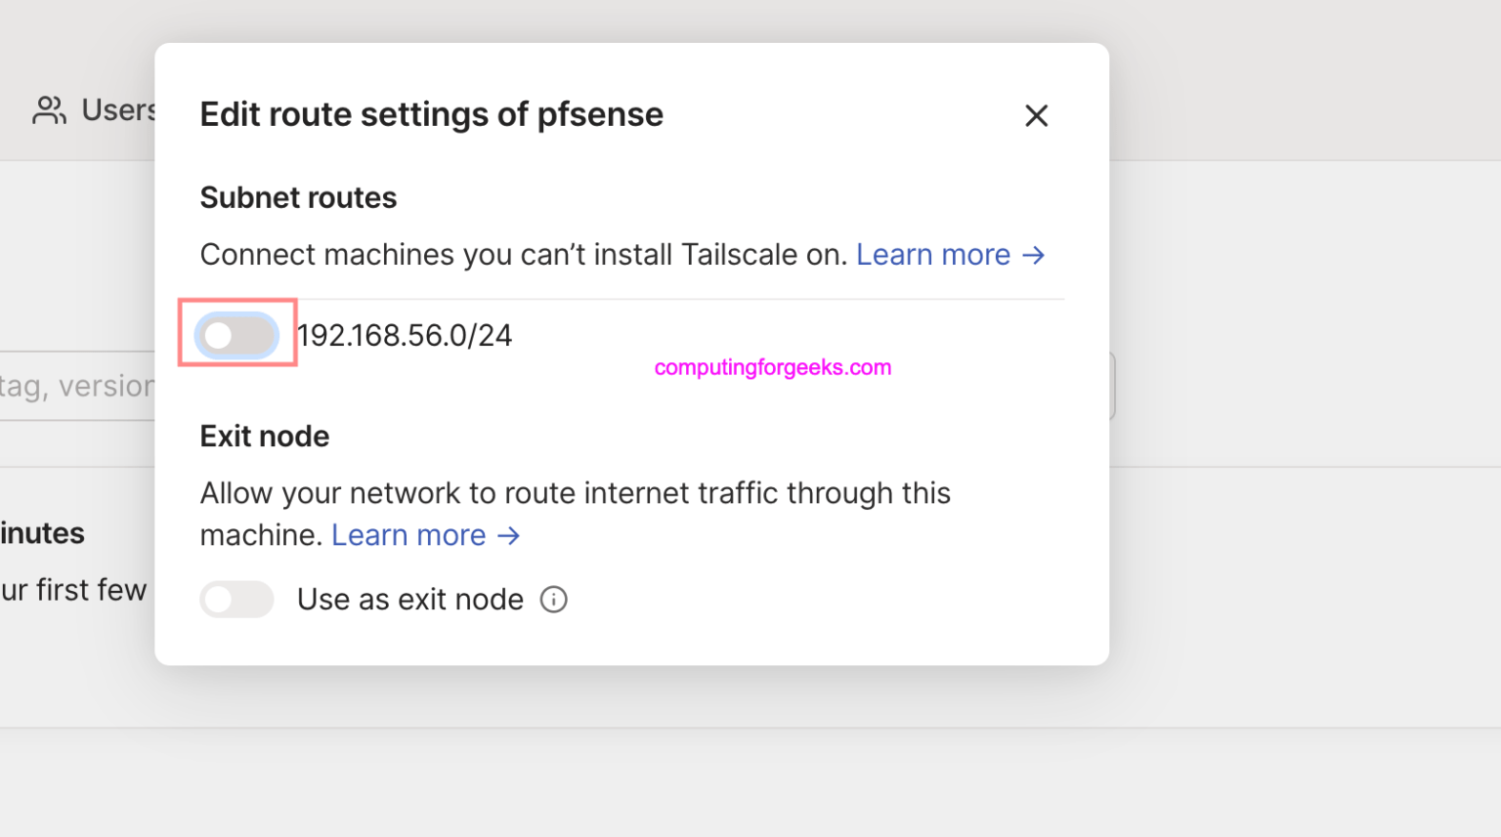Click the computingforgeeks.com watermark text
Image resolution: width=1501 pixels, height=837 pixels.
[x=772, y=367]
